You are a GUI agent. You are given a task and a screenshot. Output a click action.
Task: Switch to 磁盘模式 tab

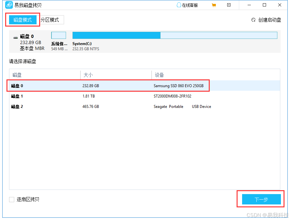[x=23, y=20]
